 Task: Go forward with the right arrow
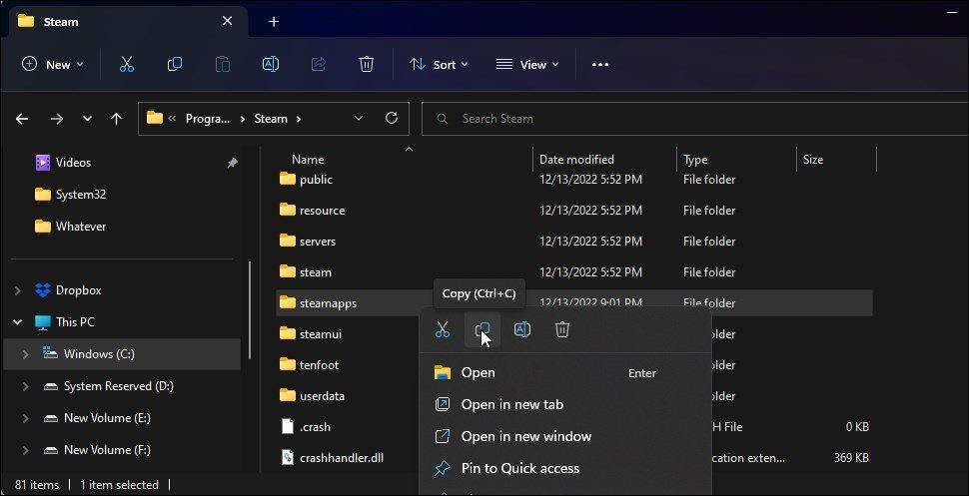click(x=57, y=119)
